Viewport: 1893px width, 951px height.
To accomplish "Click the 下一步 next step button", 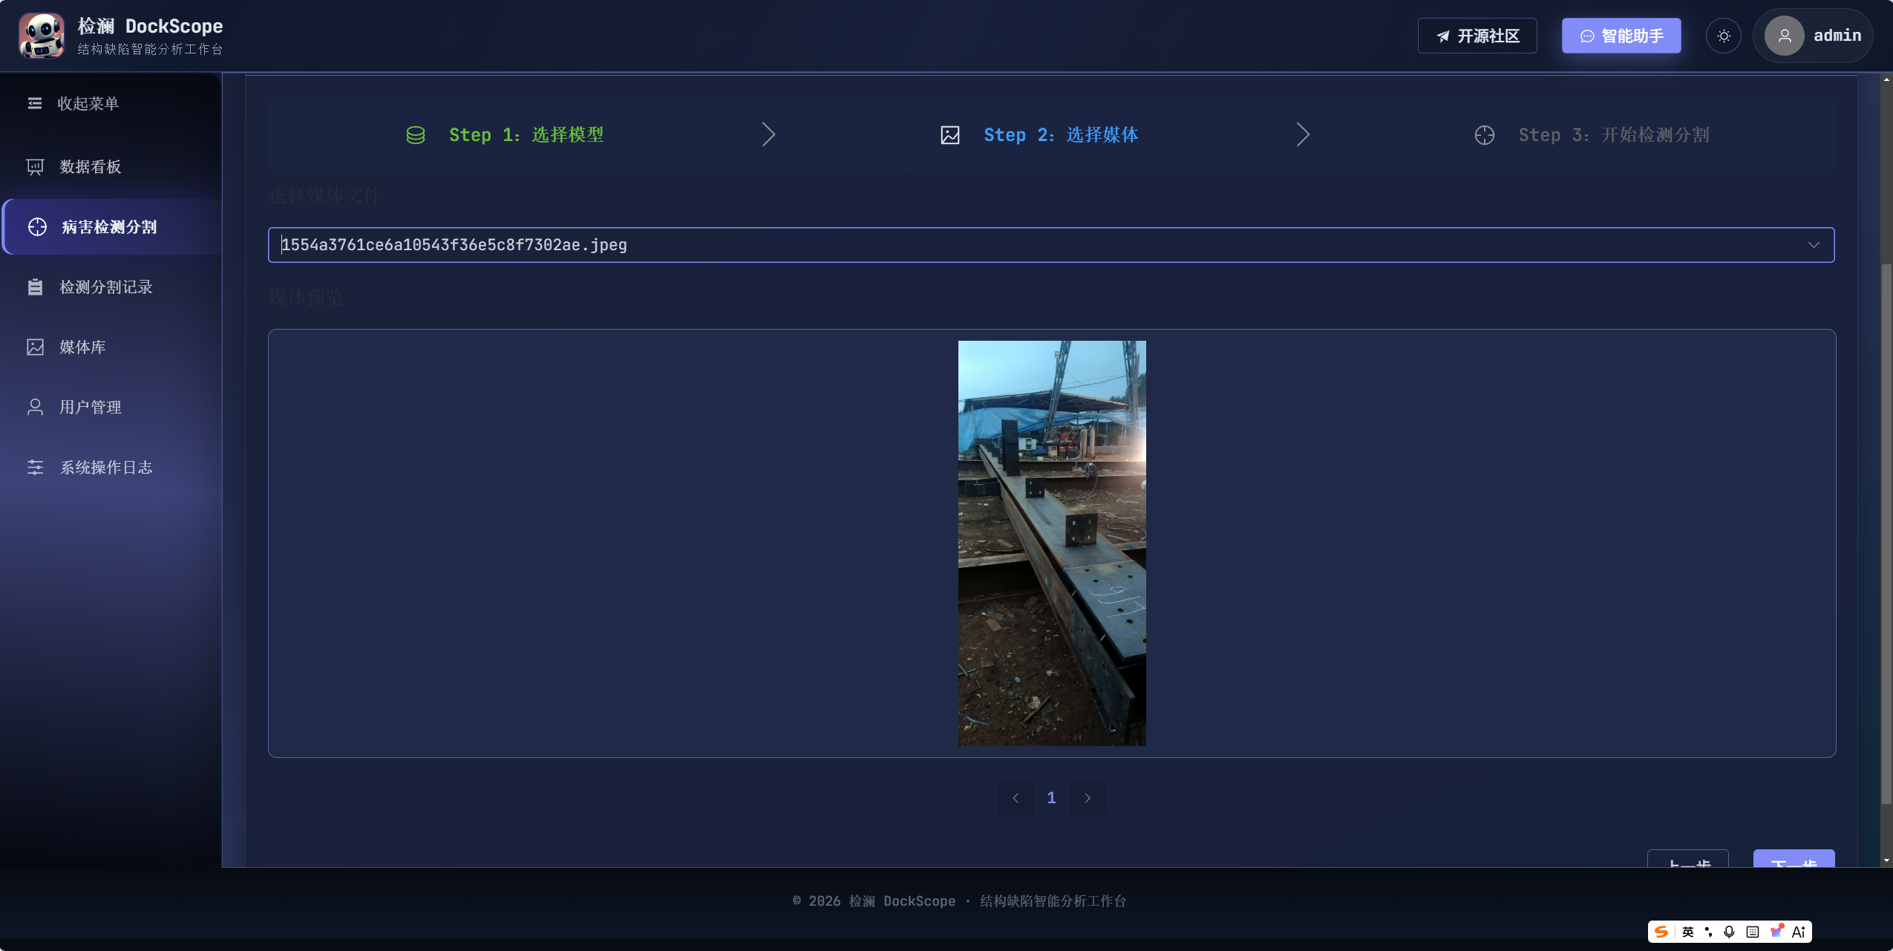I will click(1794, 858).
